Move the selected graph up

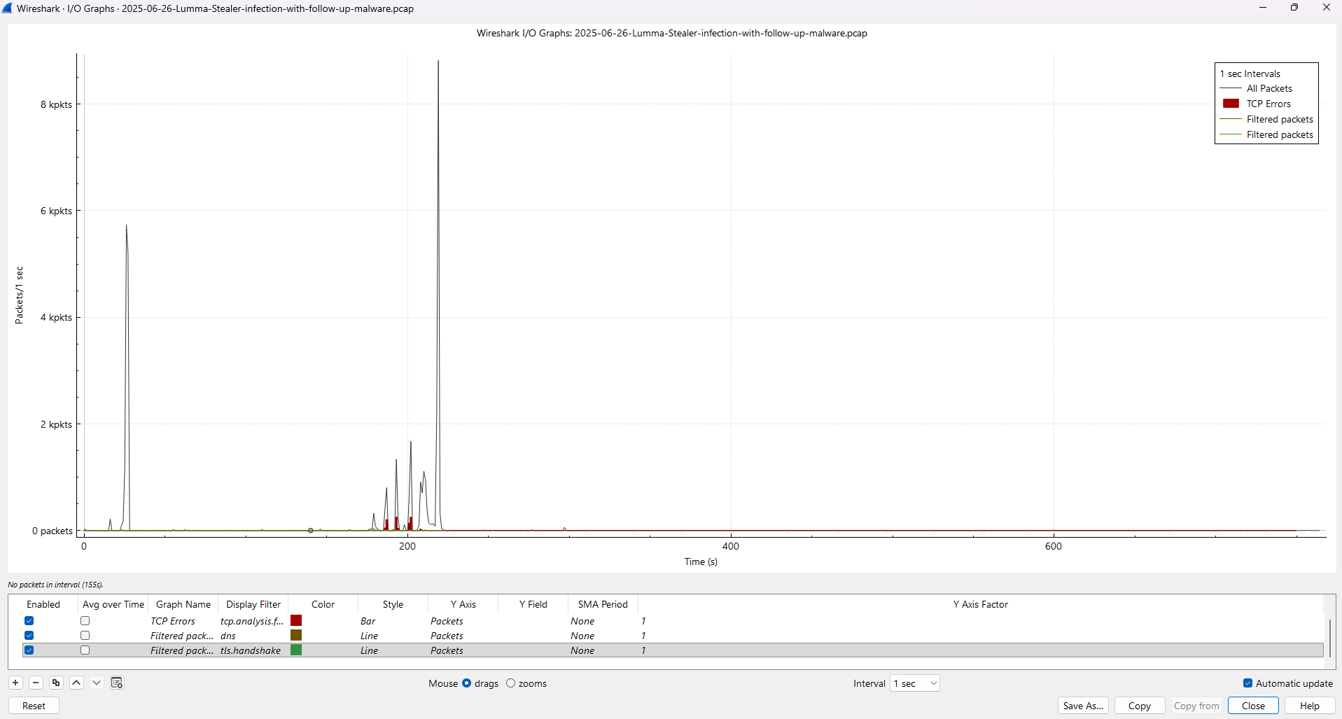76,683
